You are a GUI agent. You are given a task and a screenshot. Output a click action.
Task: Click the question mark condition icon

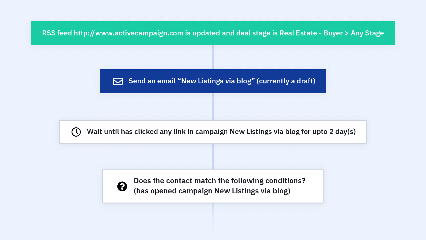tap(122, 186)
